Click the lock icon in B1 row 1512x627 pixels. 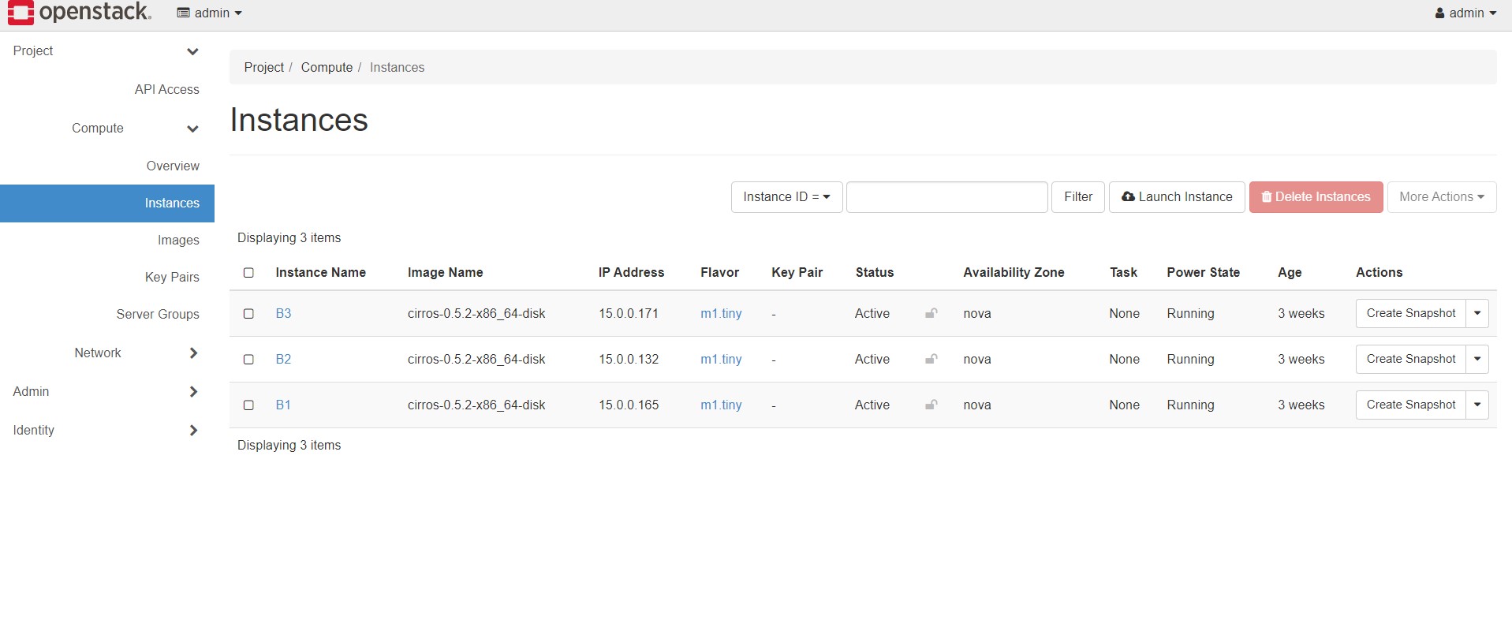click(x=931, y=405)
